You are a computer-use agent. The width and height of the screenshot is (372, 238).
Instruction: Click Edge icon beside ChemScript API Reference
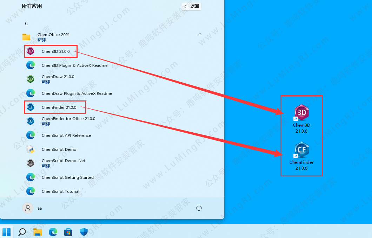(x=31, y=135)
